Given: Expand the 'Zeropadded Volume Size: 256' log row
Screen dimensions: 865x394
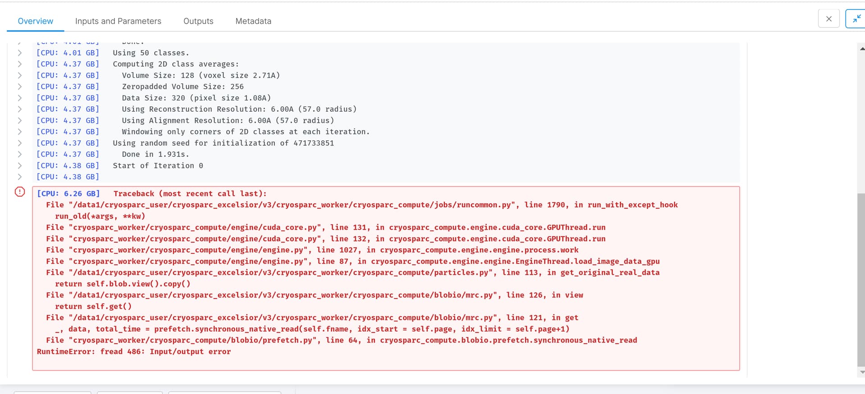Looking at the screenshot, I should 20,86.
